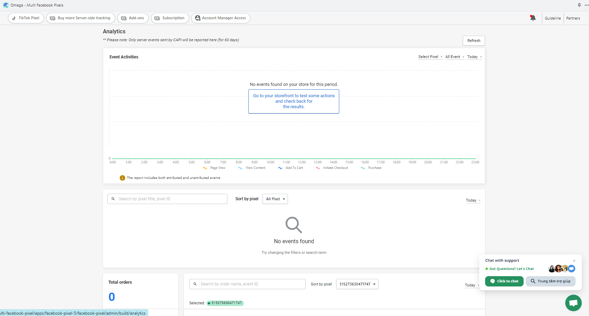Open the more options ellipsis menu

coord(586,5)
